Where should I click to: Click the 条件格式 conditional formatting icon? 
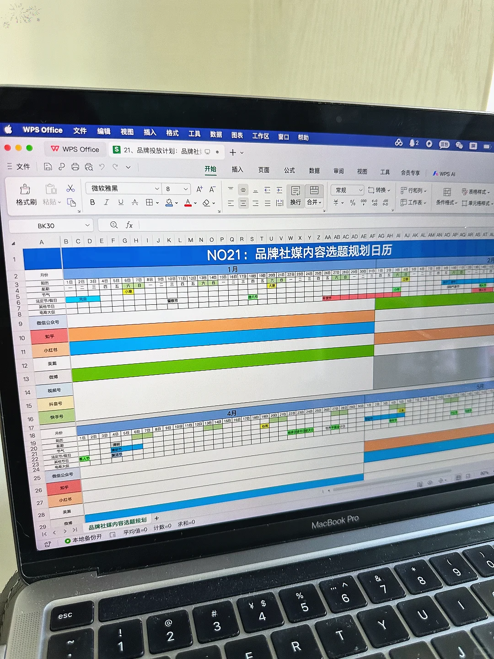click(x=446, y=196)
